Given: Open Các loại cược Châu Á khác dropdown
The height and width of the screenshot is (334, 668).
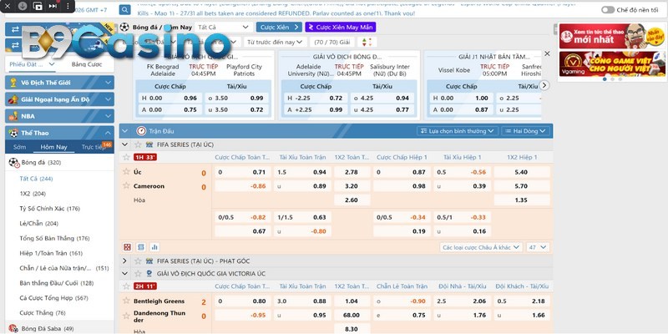Looking at the screenshot, I should click(x=481, y=247).
